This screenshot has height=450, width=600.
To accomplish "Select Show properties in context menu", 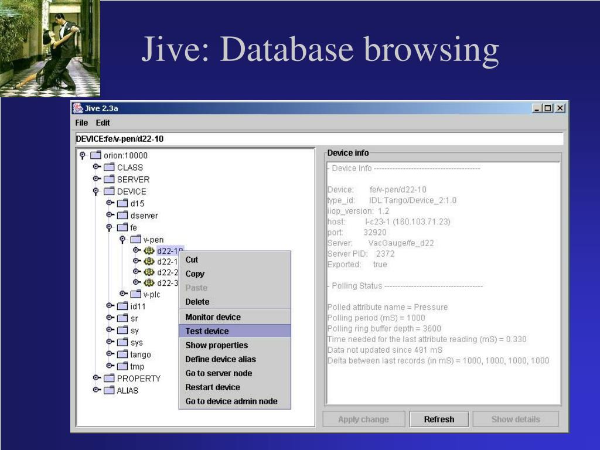I will (x=235, y=345).
